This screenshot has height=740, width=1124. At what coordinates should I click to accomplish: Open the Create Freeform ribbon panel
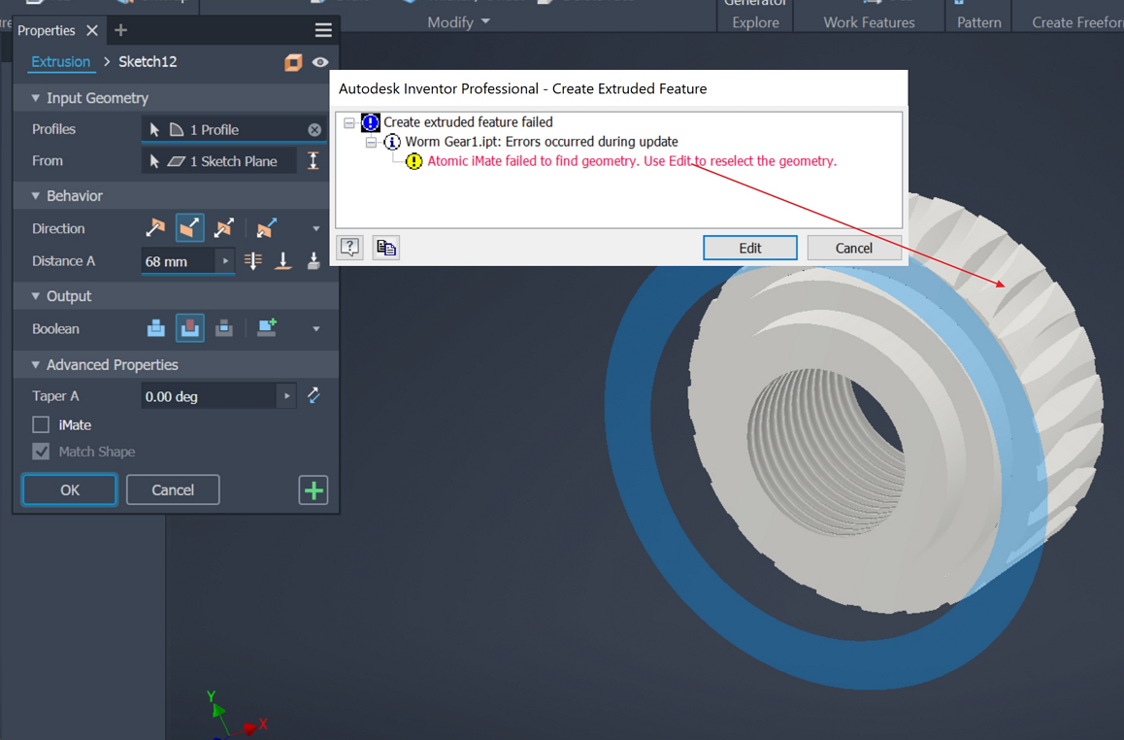(1077, 22)
